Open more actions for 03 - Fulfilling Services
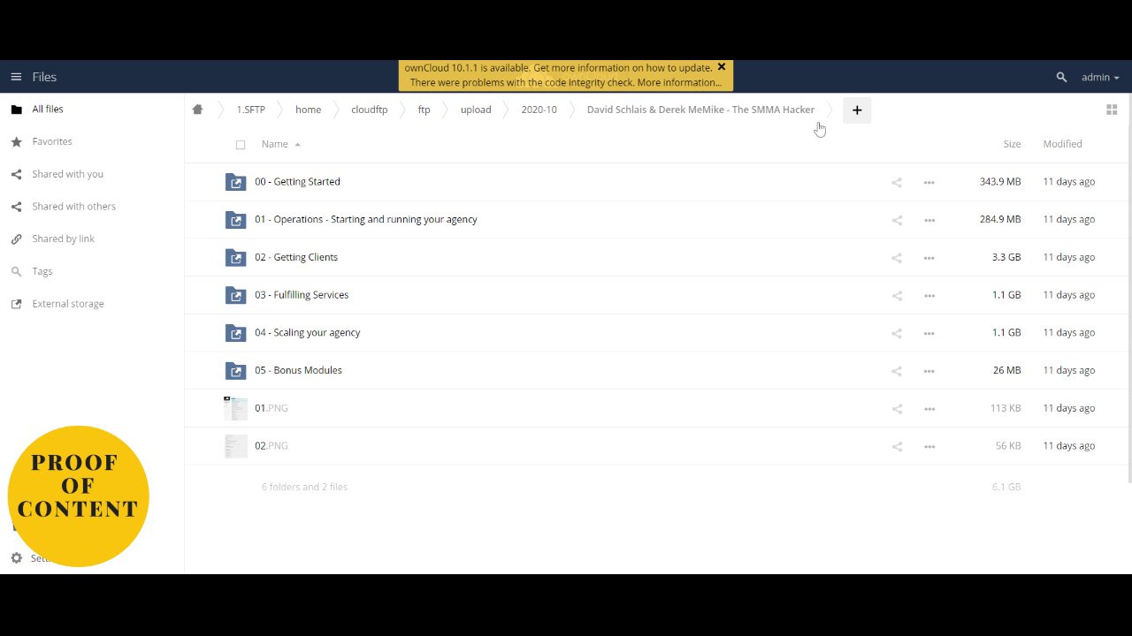Image resolution: width=1132 pixels, height=636 pixels. click(x=929, y=296)
